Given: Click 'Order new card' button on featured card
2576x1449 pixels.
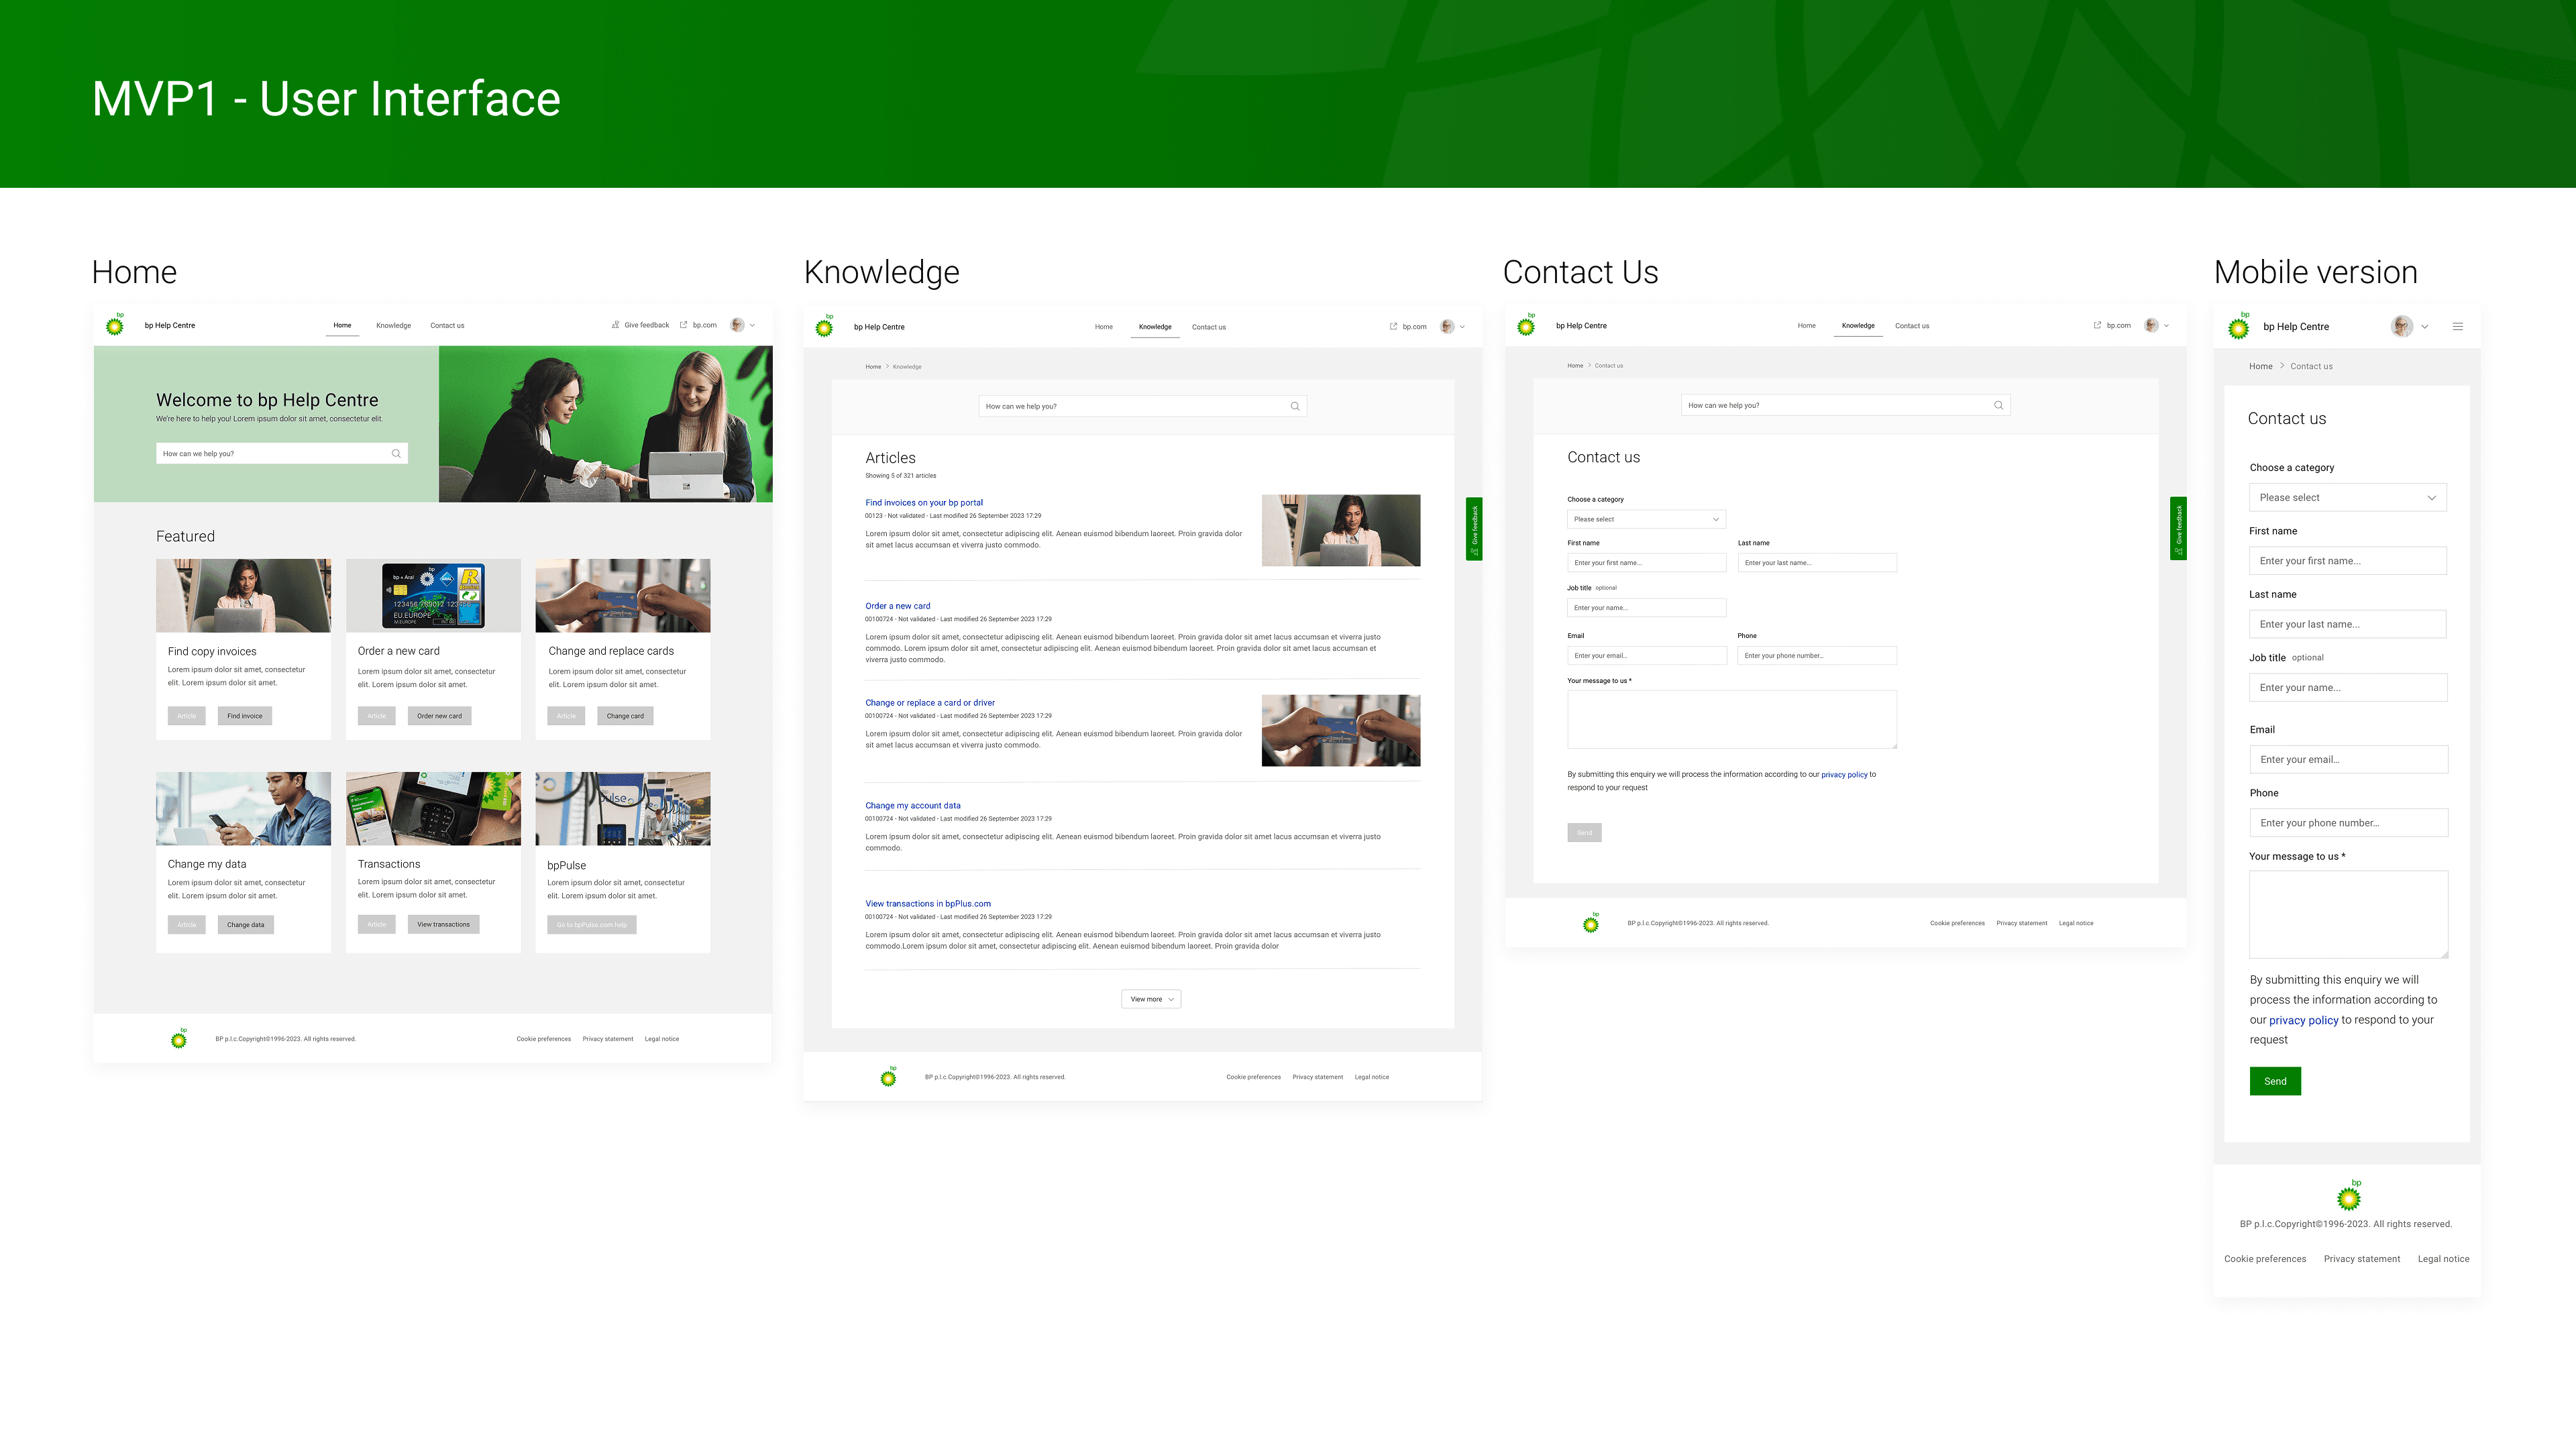Looking at the screenshot, I should (x=439, y=716).
